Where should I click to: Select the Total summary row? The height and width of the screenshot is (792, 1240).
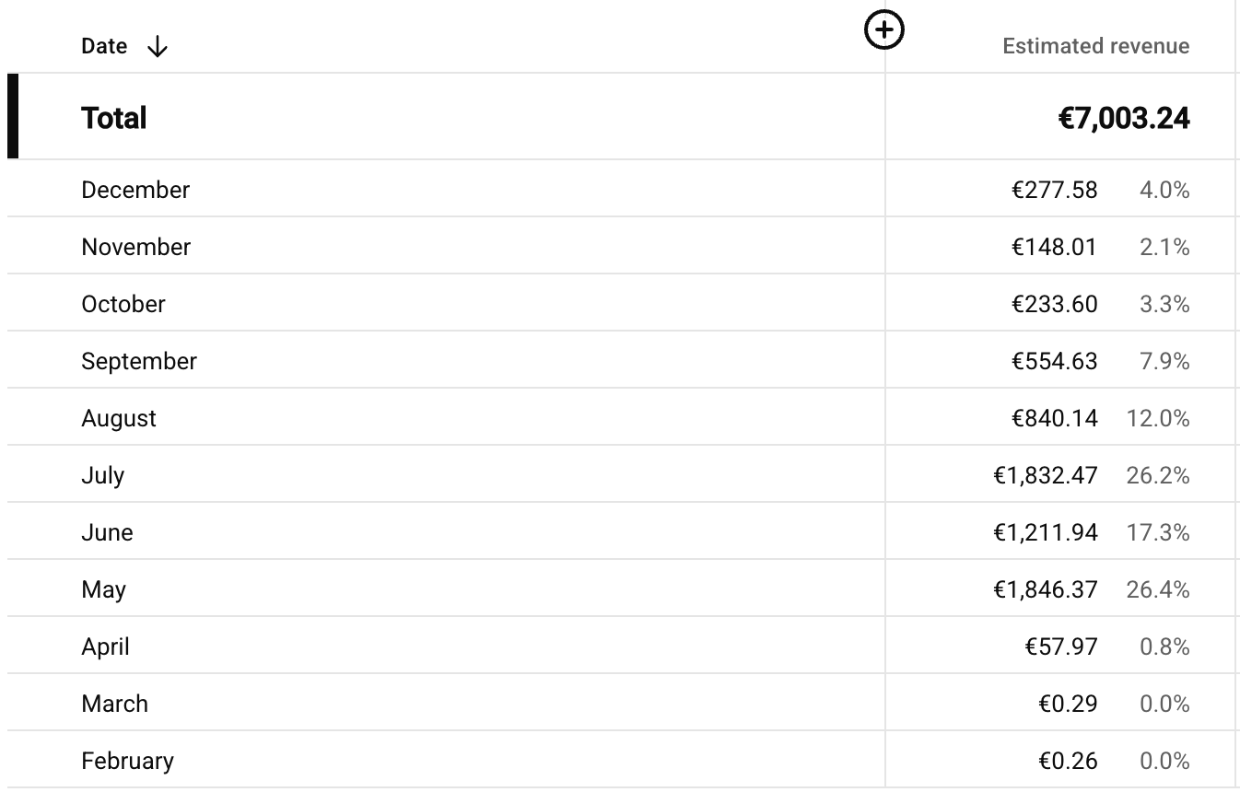coord(114,118)
